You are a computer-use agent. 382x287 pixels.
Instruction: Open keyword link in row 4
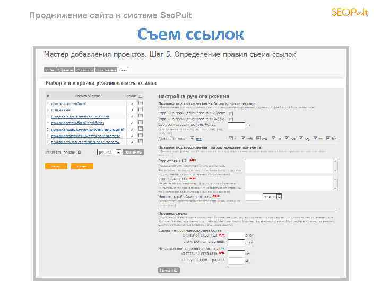pyautogui.click(x=77, y=123)
